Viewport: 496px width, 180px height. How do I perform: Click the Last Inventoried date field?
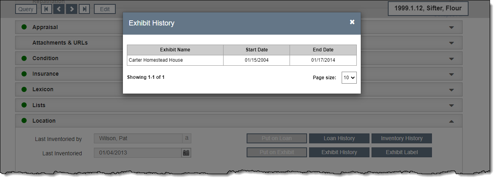pos(137,153)
